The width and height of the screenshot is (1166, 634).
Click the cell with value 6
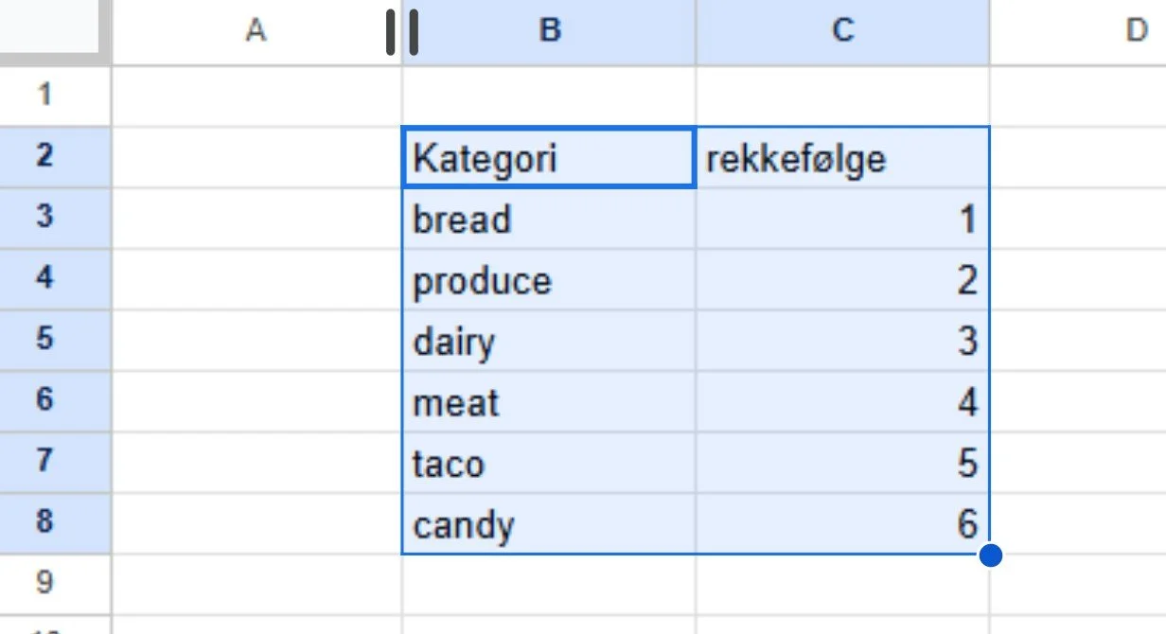click(842, 524)
